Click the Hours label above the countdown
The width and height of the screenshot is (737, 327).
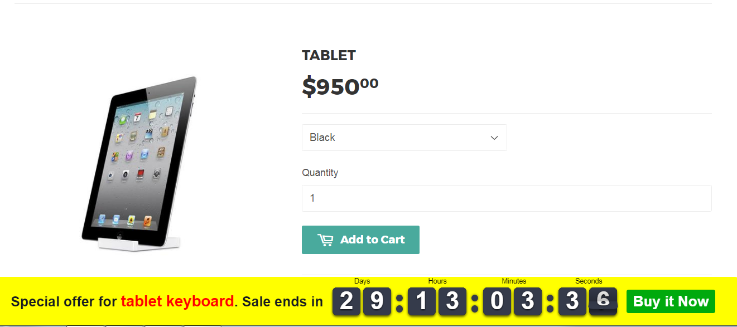[x=437, y=281]
